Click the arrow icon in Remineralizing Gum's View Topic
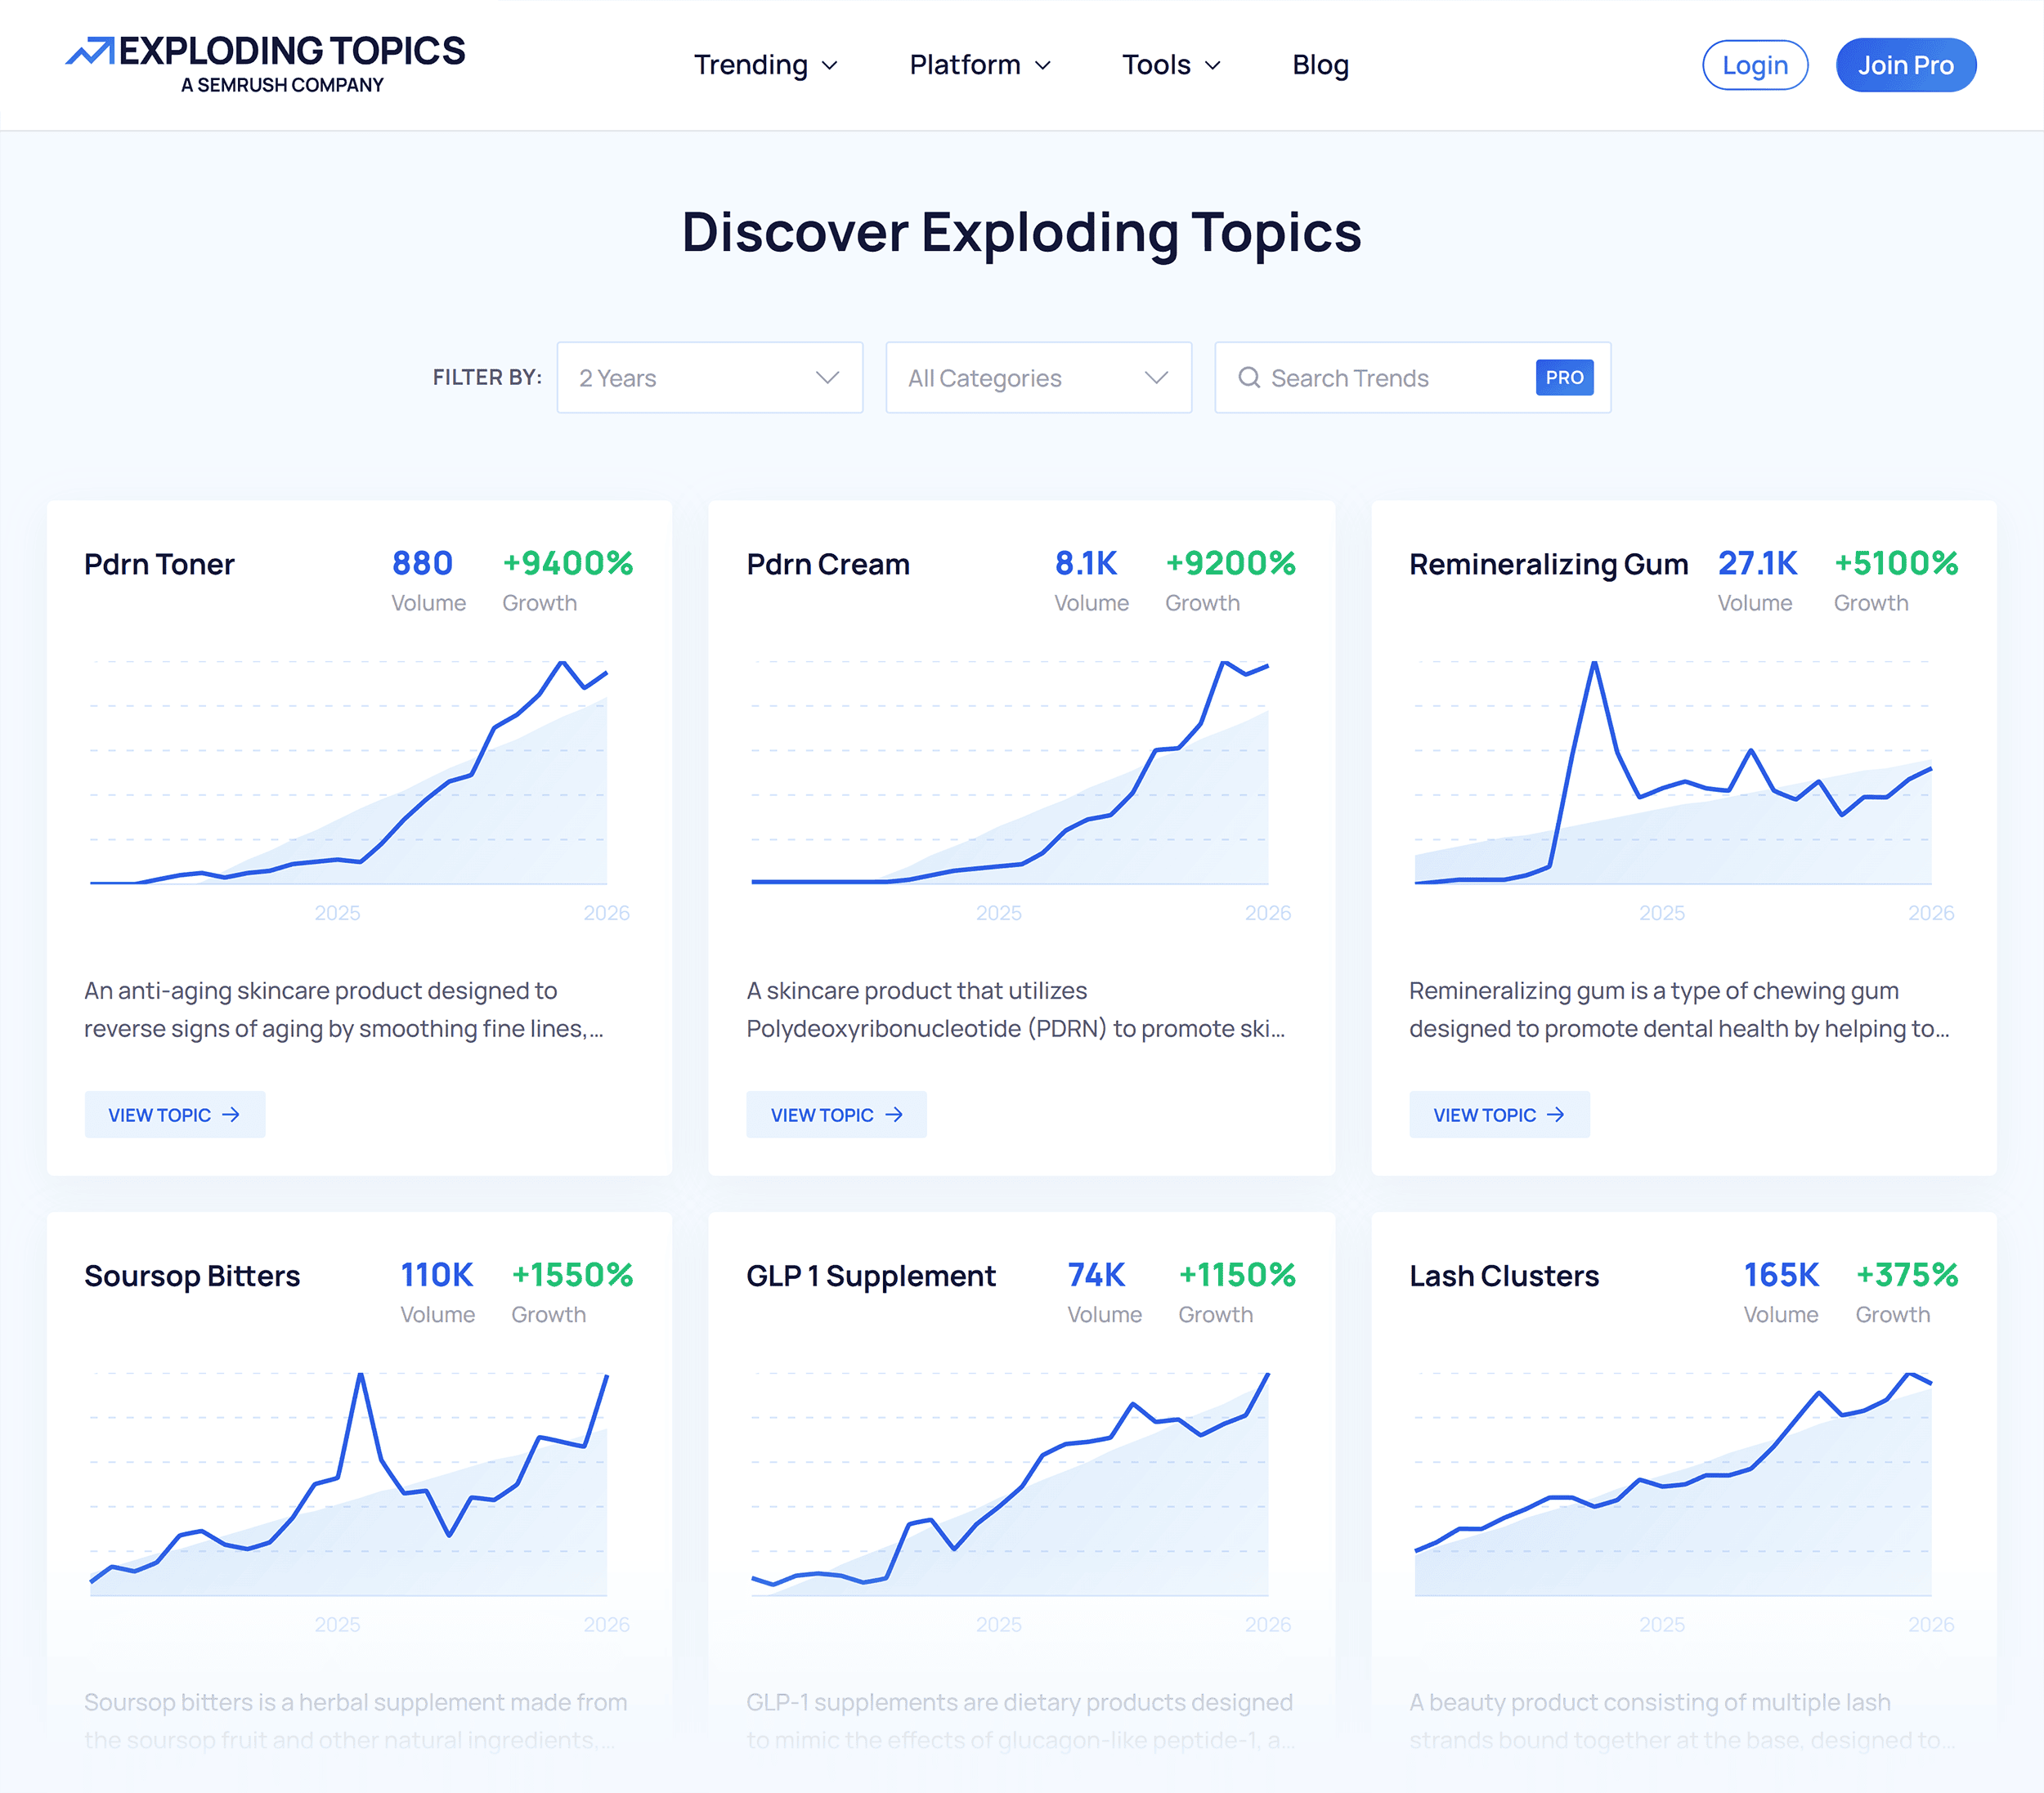The image size is (2044, 1793). tap(1557, 1115)
